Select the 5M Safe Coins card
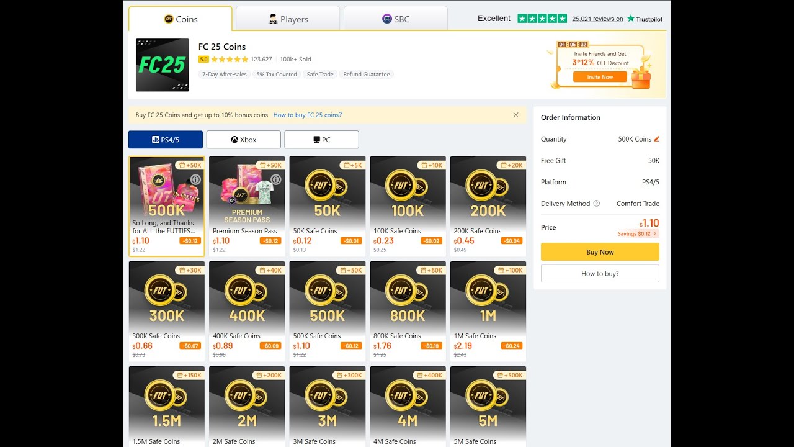794x447 pixels. [x=488, y=407]
